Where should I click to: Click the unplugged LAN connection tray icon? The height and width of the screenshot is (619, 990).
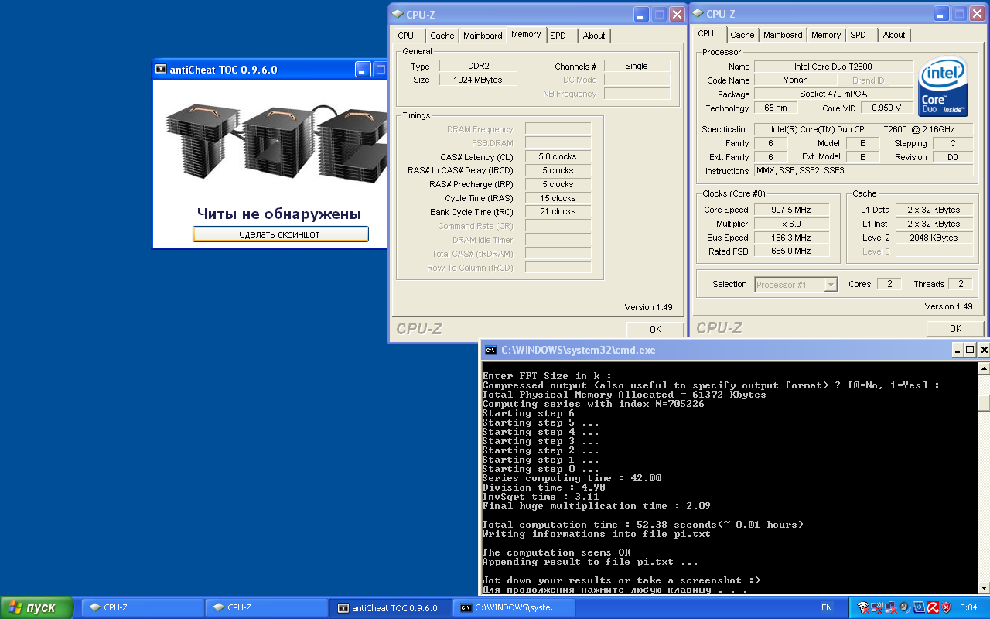890,607
